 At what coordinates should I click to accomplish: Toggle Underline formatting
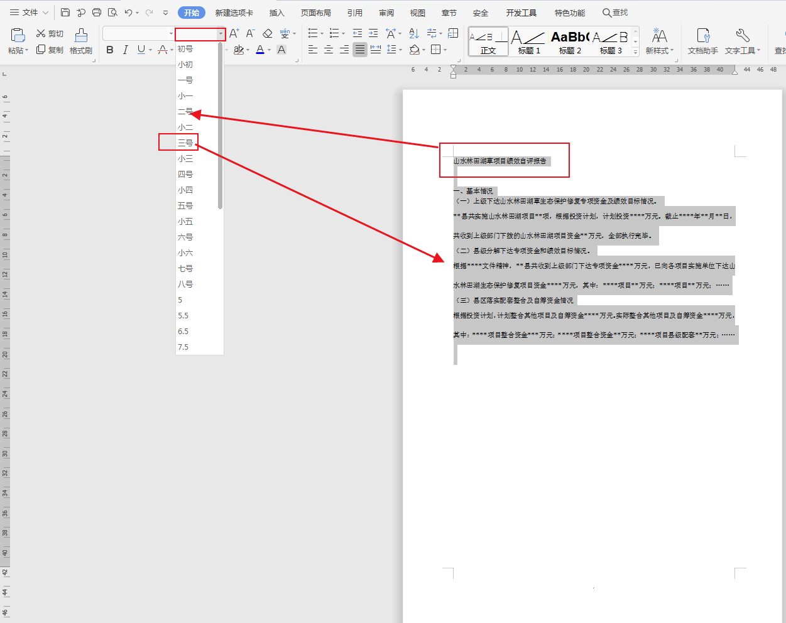[x=141, y=50]
